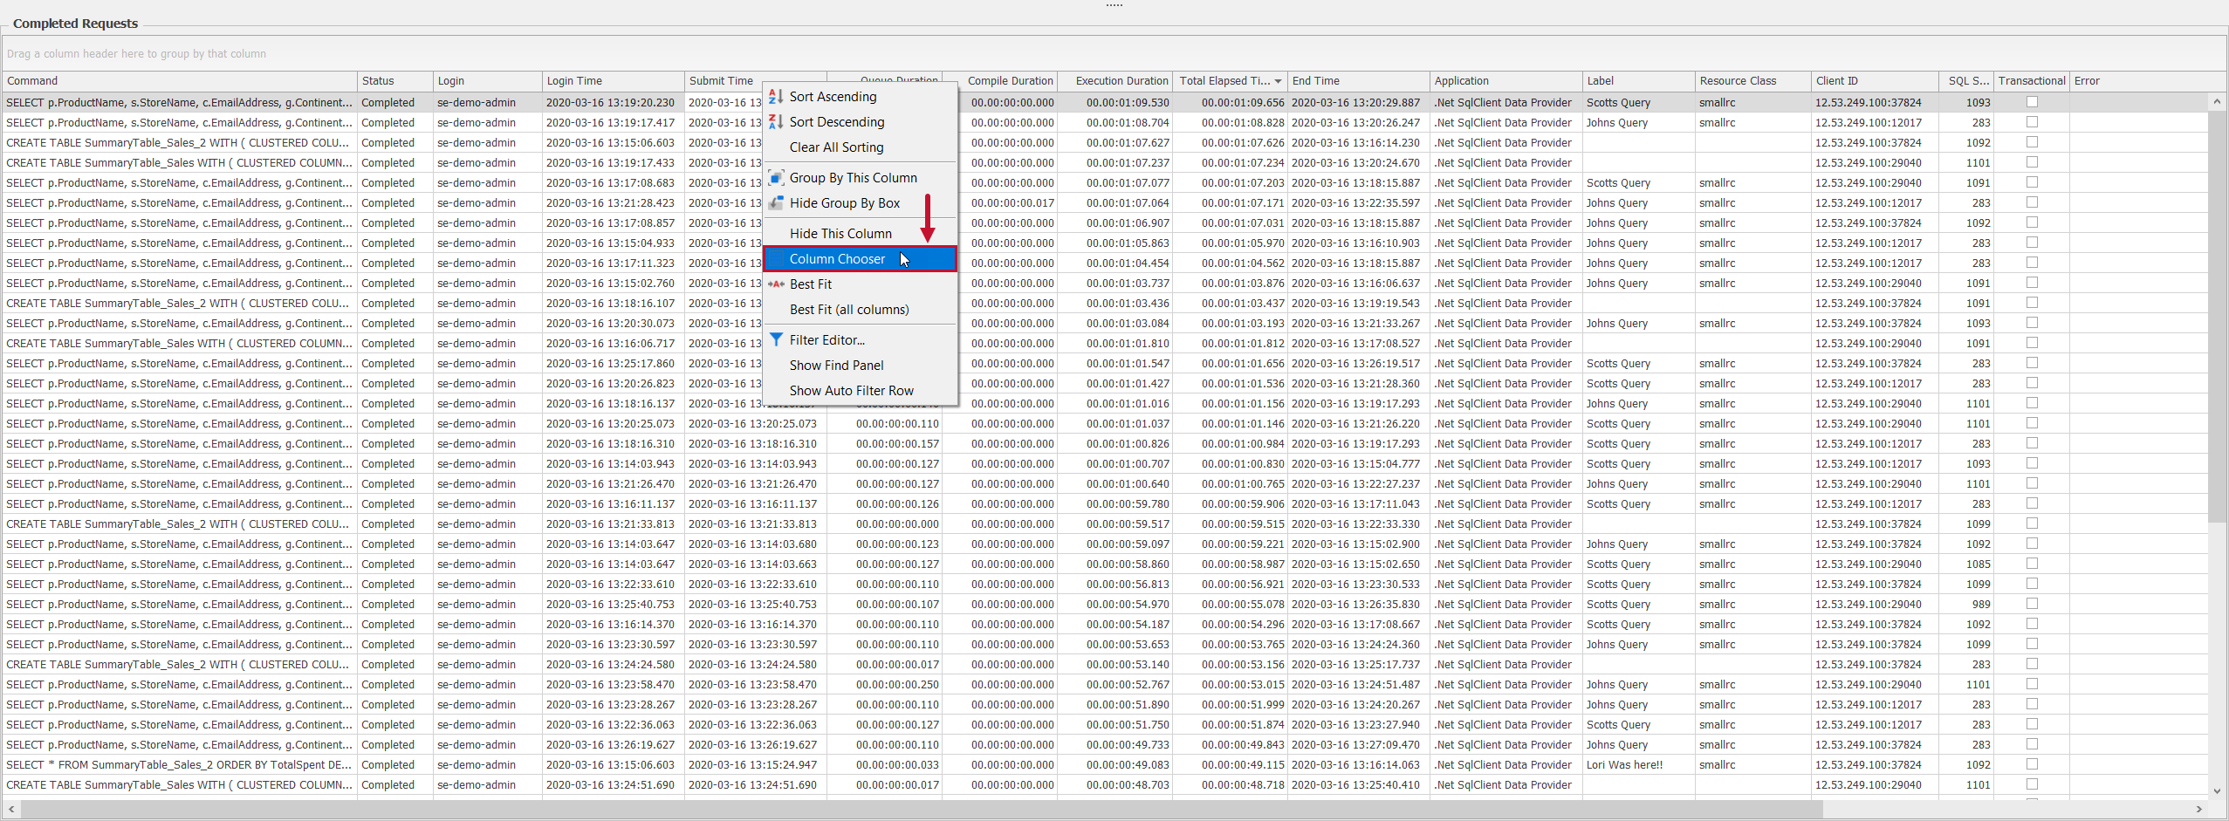Image resolution: width=2229 pixels, height=821 pixels.
Task: Toggle the Transactional checkbox in the second row
Action: point(2032,122)
